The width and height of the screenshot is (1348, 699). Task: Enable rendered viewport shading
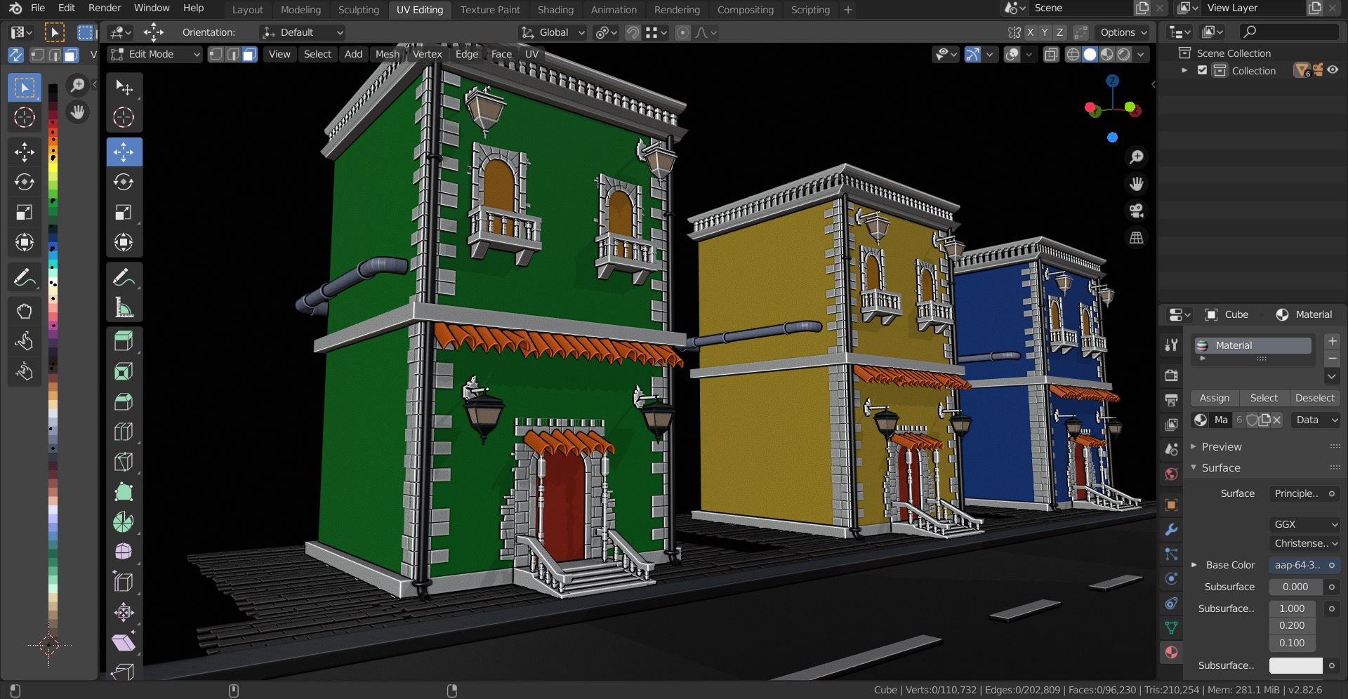point(1124,55)
